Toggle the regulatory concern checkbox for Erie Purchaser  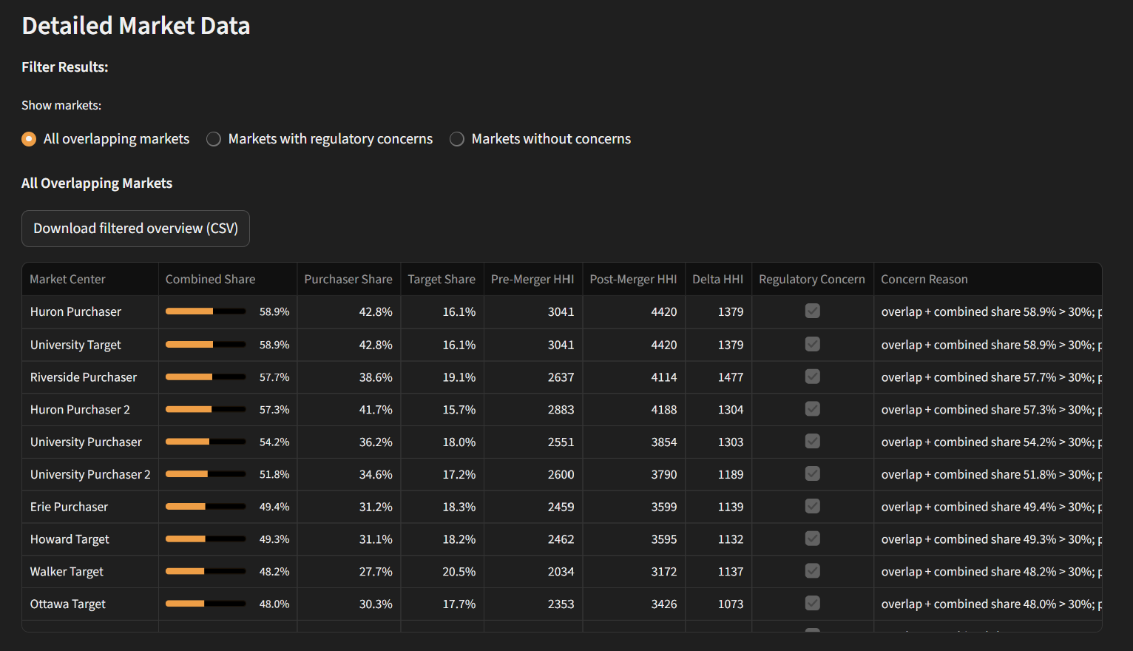pos(812,506)
